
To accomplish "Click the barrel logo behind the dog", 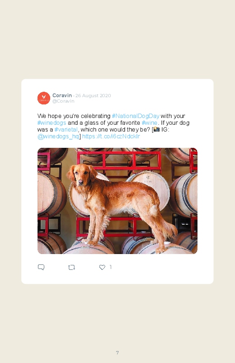I will click(x=147, y=179).
